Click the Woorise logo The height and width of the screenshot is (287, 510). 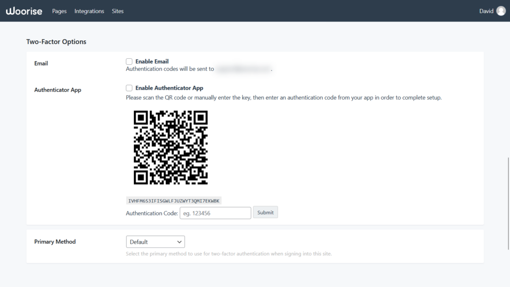[24, 10]
